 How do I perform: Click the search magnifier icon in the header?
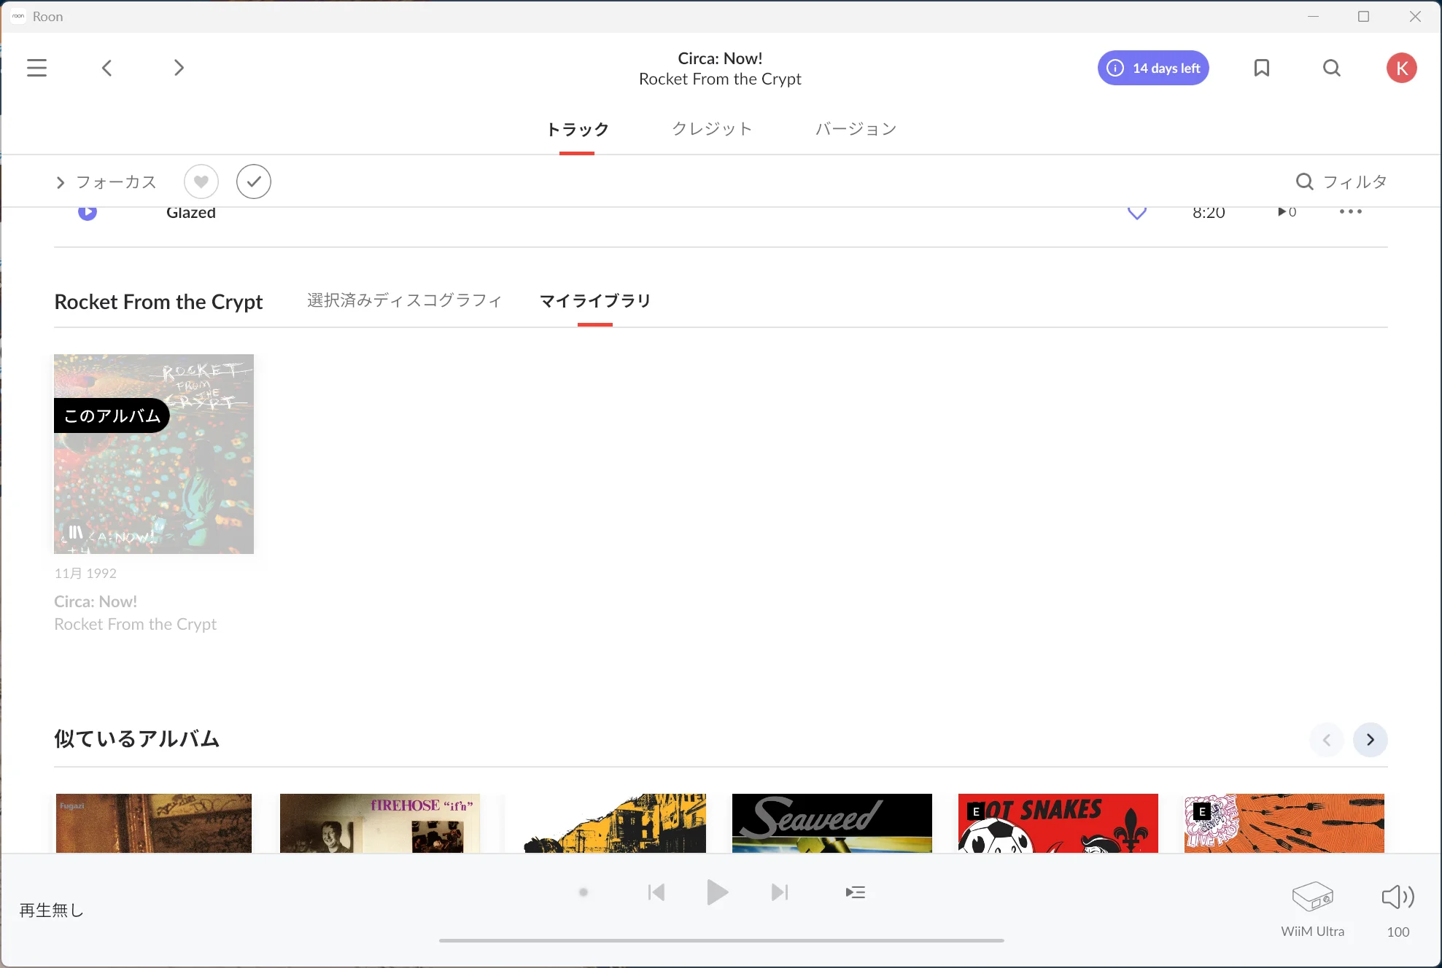(1331, 68)
